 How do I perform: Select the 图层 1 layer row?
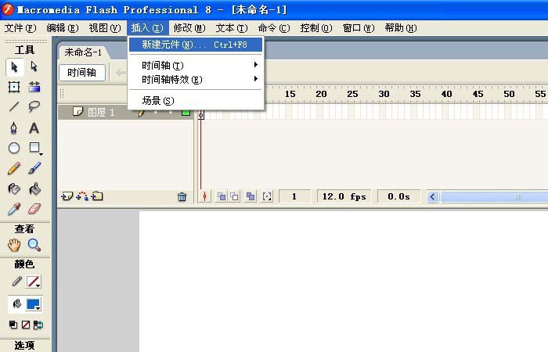pos(125,113)
